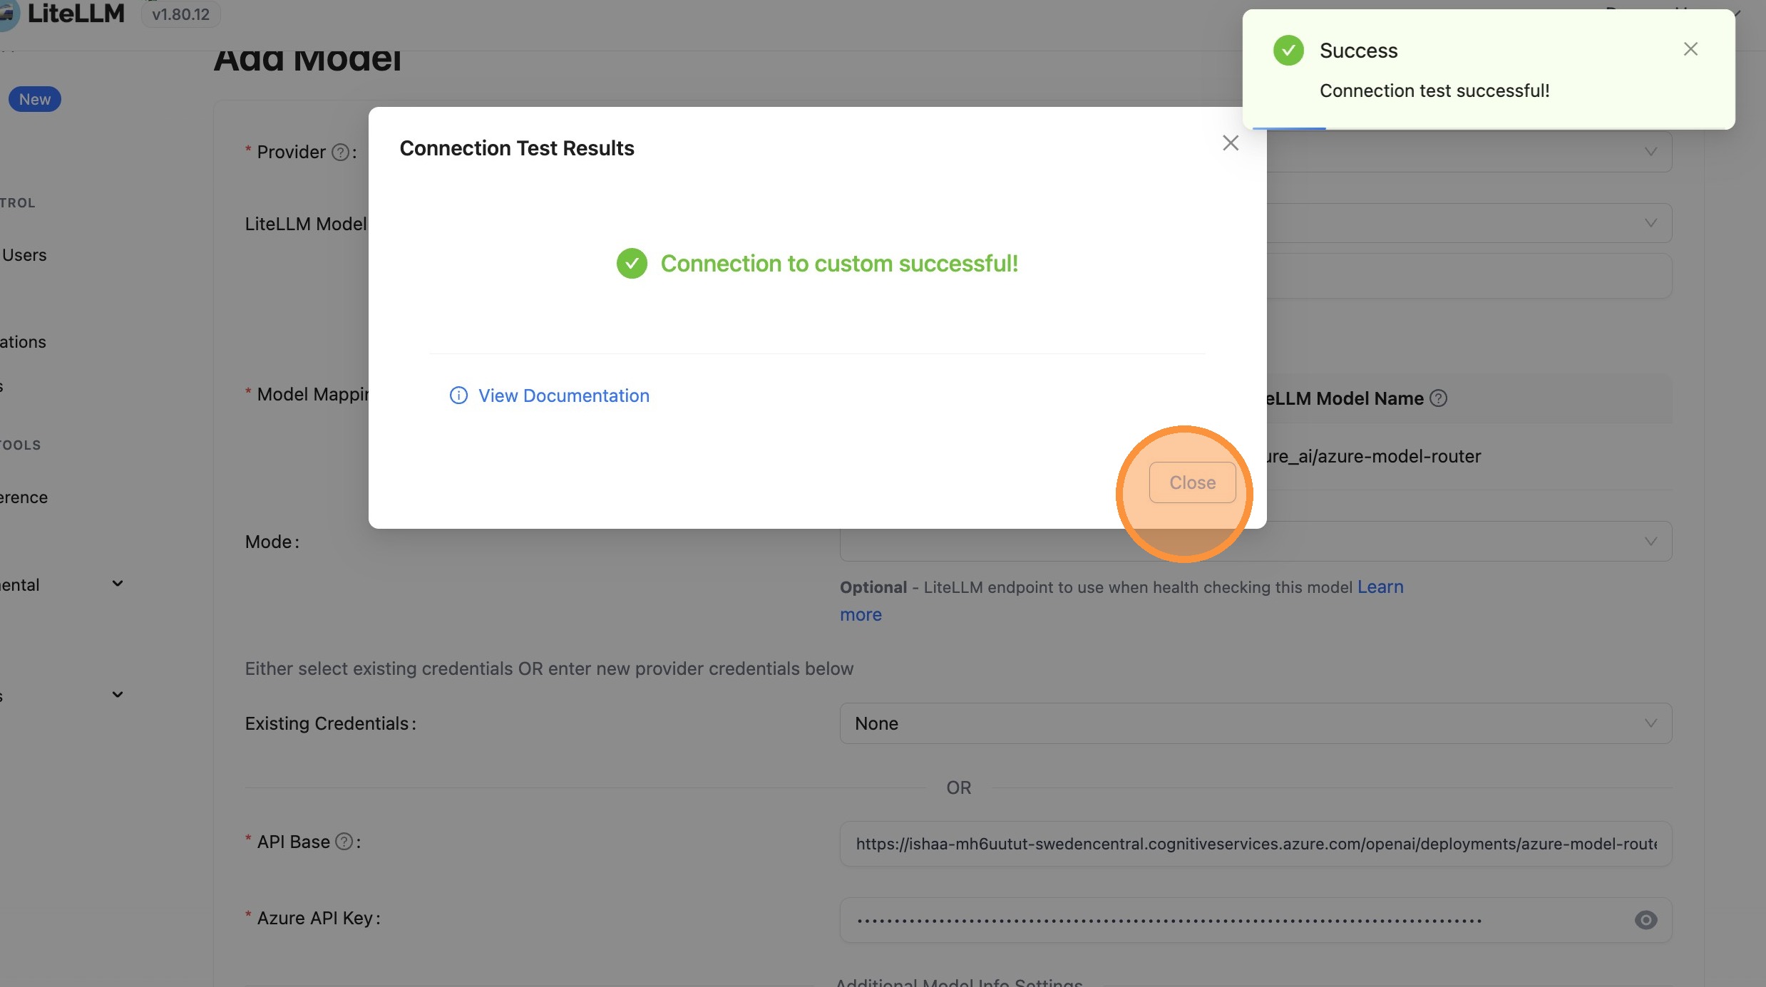Click the info icon beside View Documentation
This screenshot has width=1766, height=987.
click(x=458, y=396)
